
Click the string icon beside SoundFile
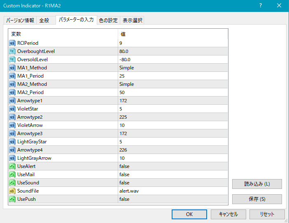click(x=12, y=191)
